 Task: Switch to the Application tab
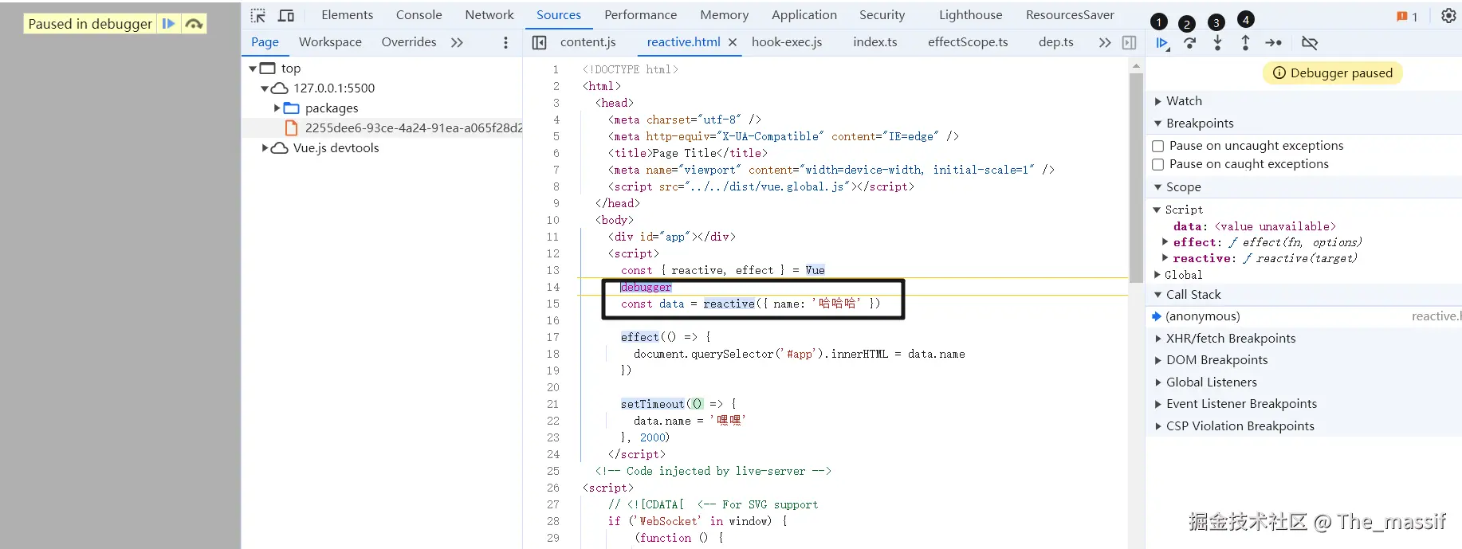point(804,15)
